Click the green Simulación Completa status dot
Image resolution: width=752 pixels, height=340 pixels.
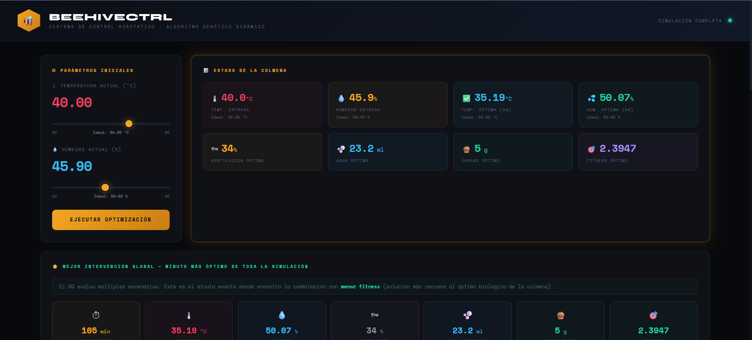pyautogui.click(x=730, y=21)
